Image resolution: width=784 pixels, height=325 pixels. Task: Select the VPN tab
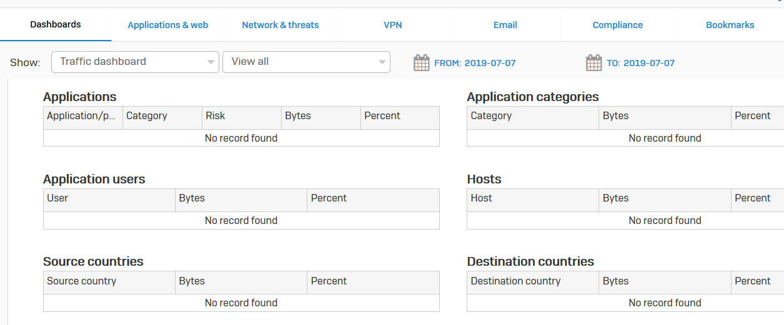392,25
